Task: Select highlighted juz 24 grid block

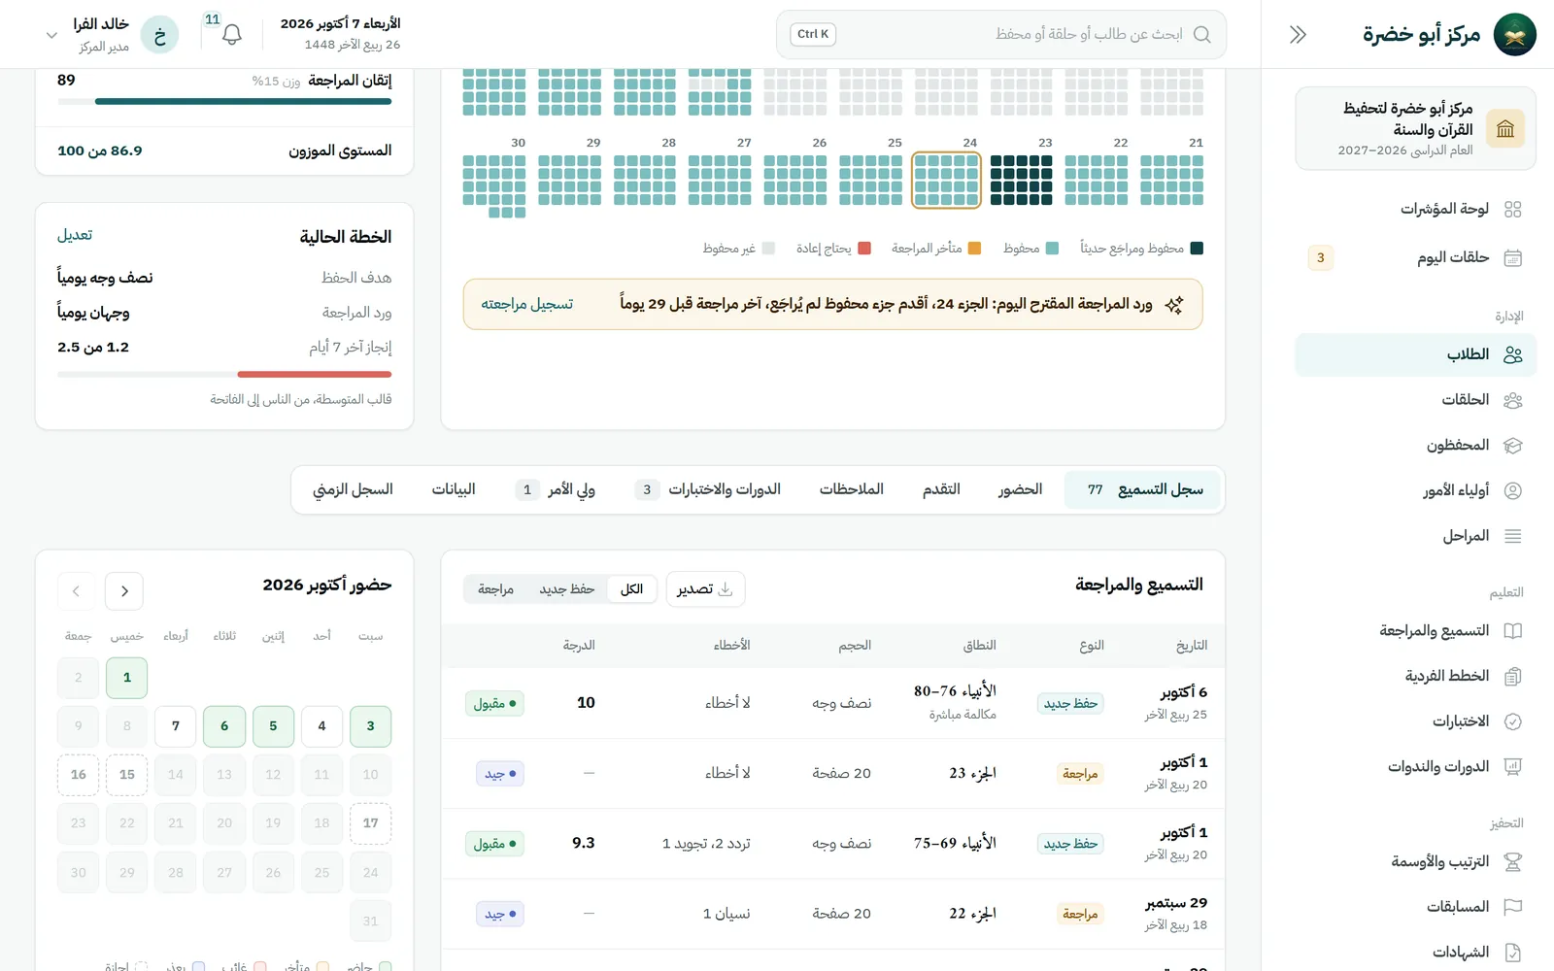Action: (x=946, y=180)
